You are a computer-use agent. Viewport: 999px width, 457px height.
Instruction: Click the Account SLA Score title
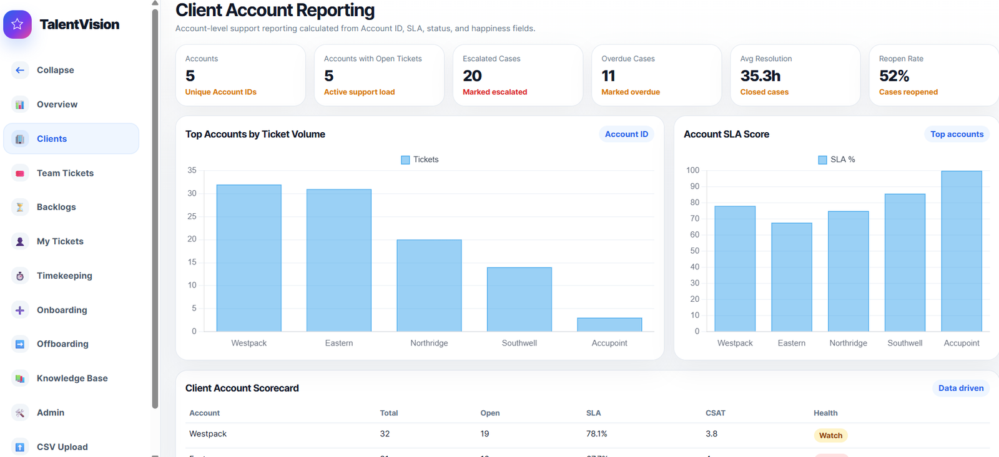coord(726,134)
